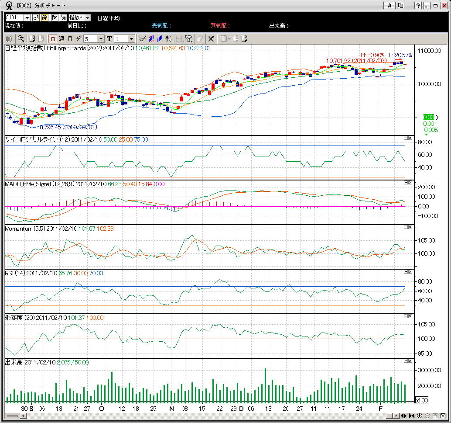
Task: Click the help question mark button
Action: [418, 5]
